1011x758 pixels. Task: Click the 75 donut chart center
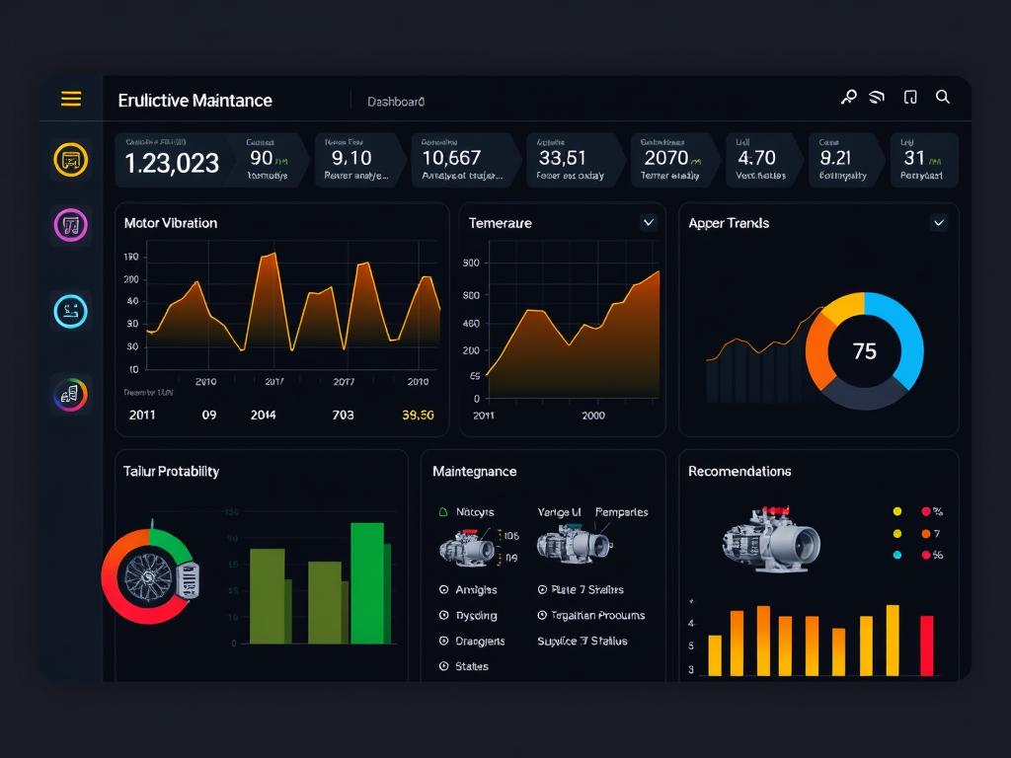[x=864, y=351]
